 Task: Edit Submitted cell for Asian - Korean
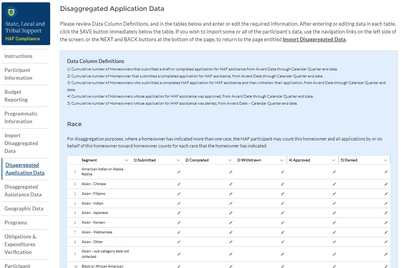tap(179, 222)
